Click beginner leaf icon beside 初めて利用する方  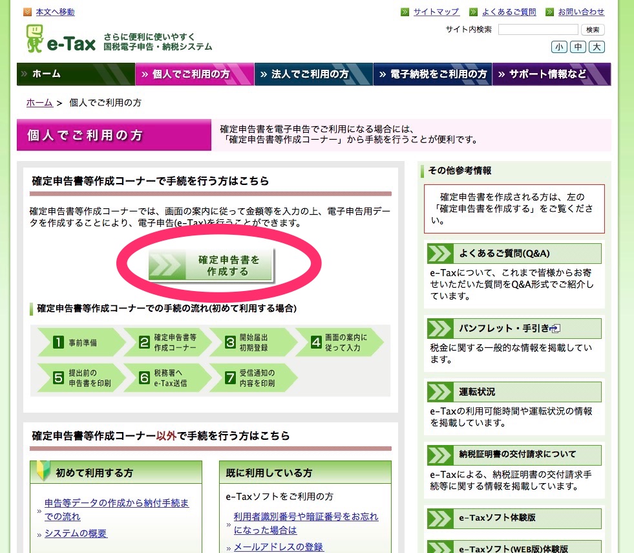pyautogui.click(x=43, y=470)
